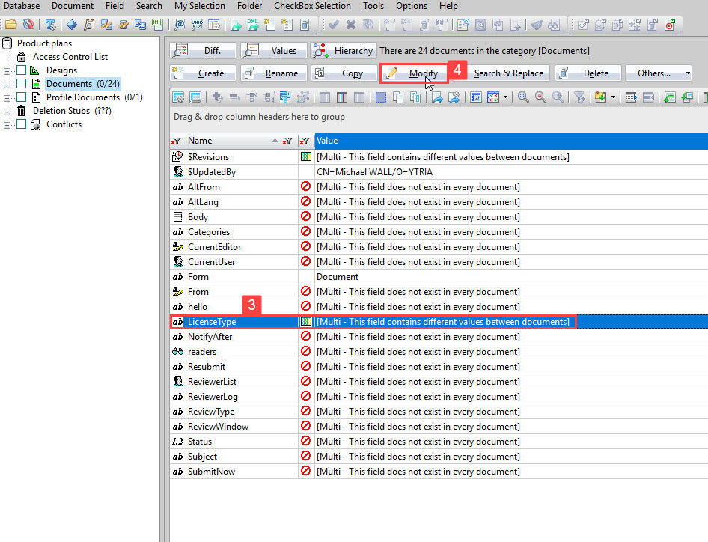Click the broom cleanup icon in the toolbar
The height and width of the screenshot is (542, 708).
pos(537,23)
